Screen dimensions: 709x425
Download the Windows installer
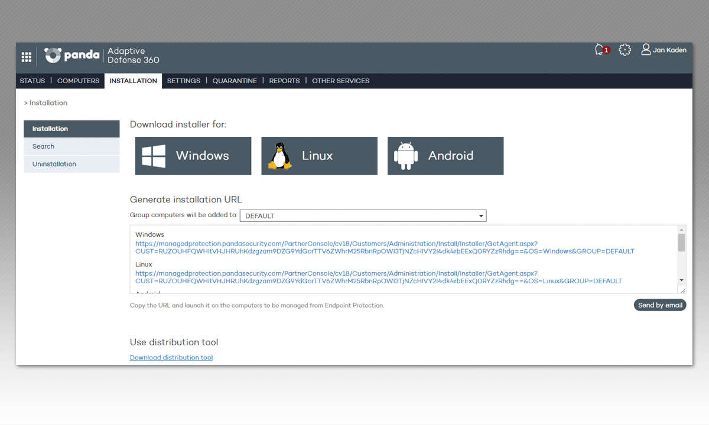click(193, 156)
